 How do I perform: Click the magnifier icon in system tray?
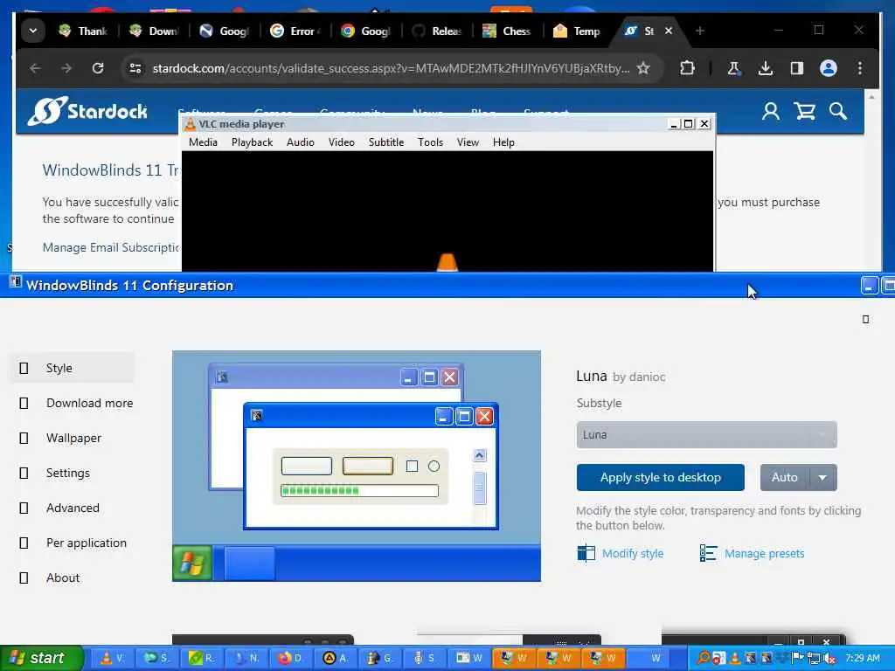[704, 658]
